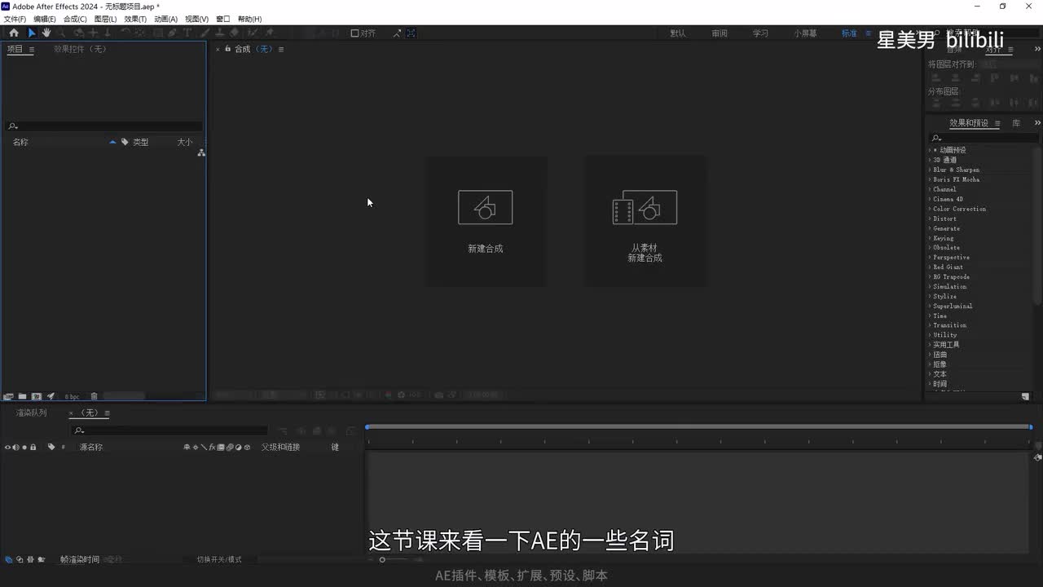This screenshot has width=1043, height=587.
Task: Click the adjustment layer switch column header
Action: (239, 447)
